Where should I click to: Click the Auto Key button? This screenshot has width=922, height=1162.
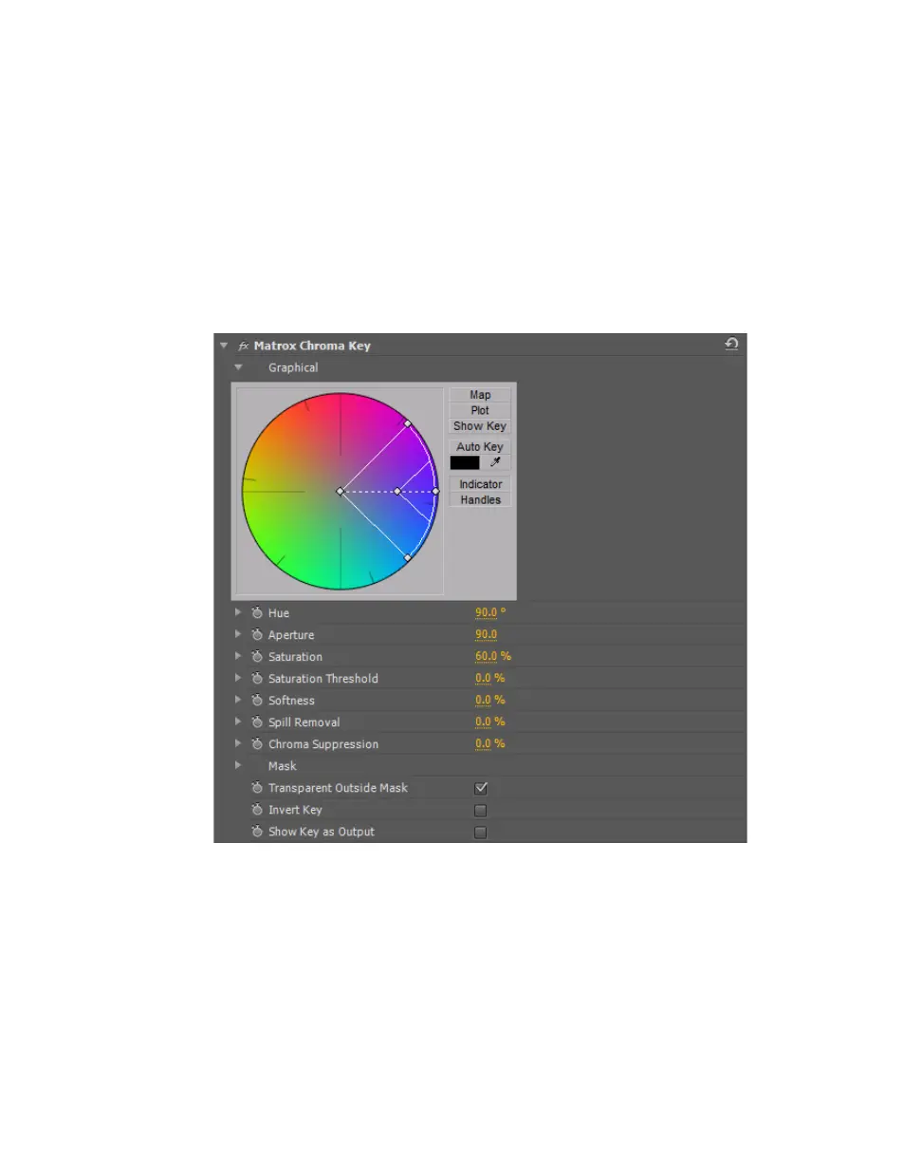click(480, 446)
